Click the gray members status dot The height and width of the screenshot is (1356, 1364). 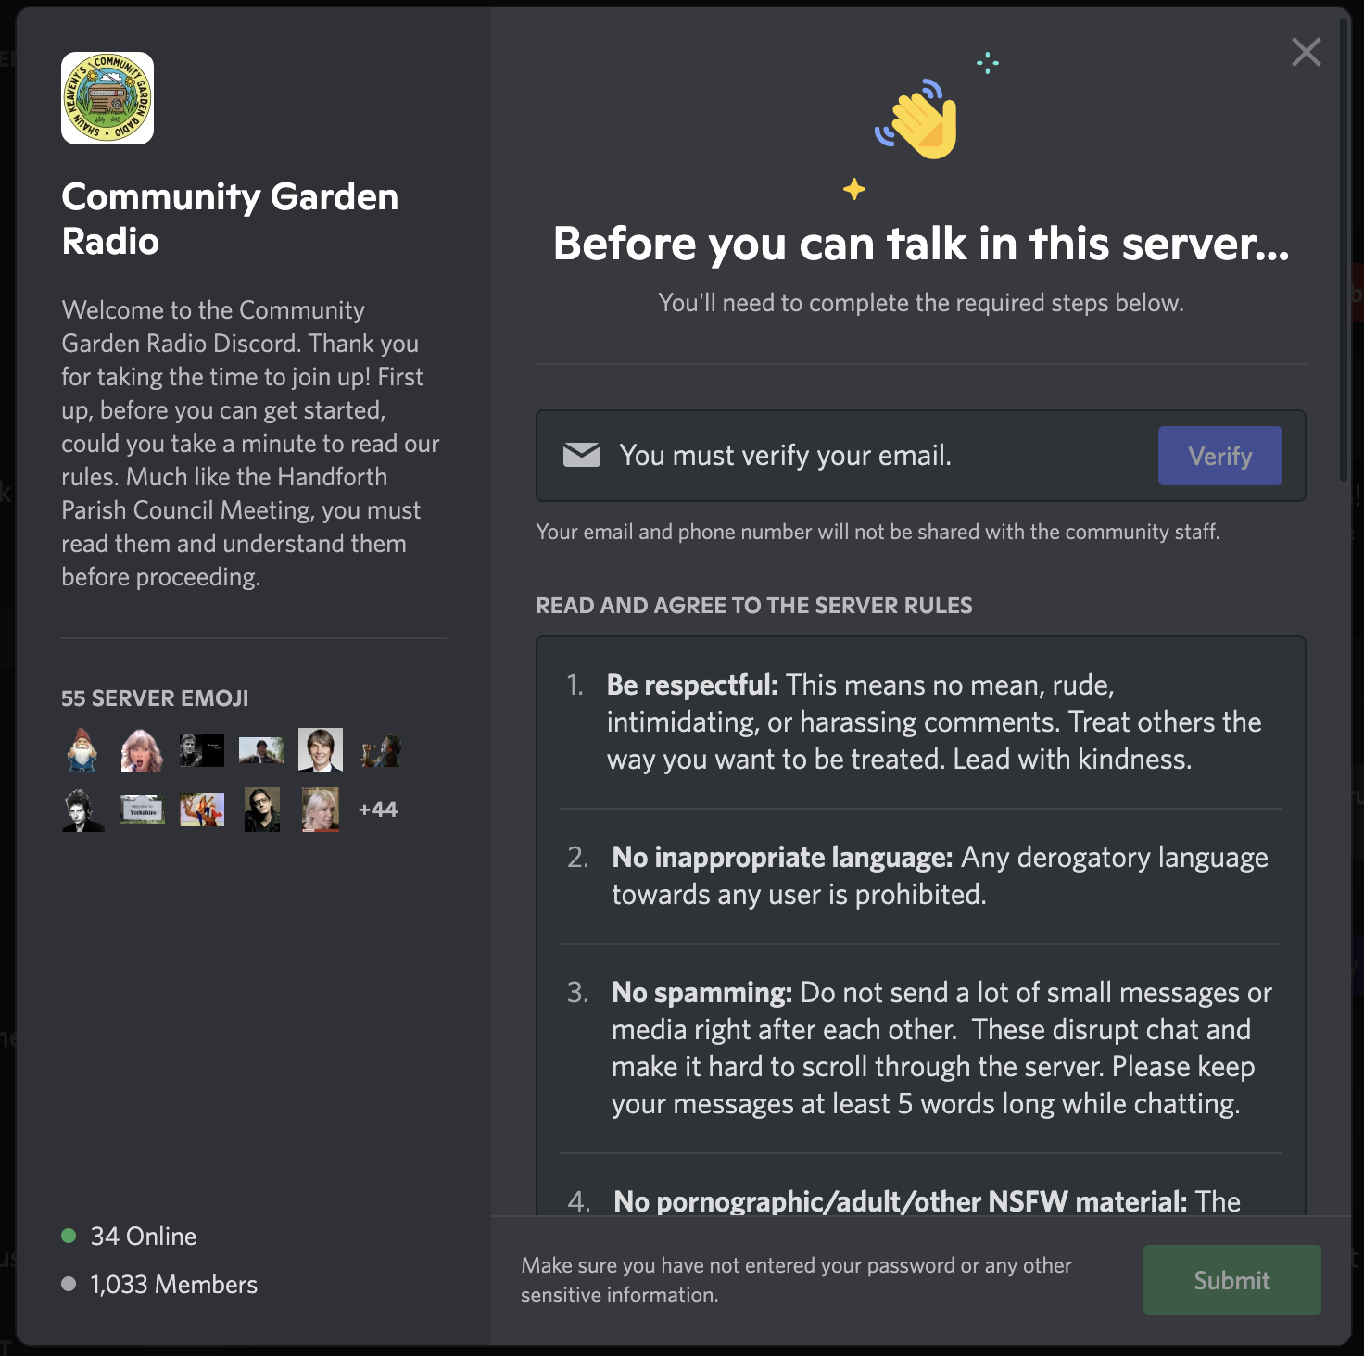(x=69, y=1284)
